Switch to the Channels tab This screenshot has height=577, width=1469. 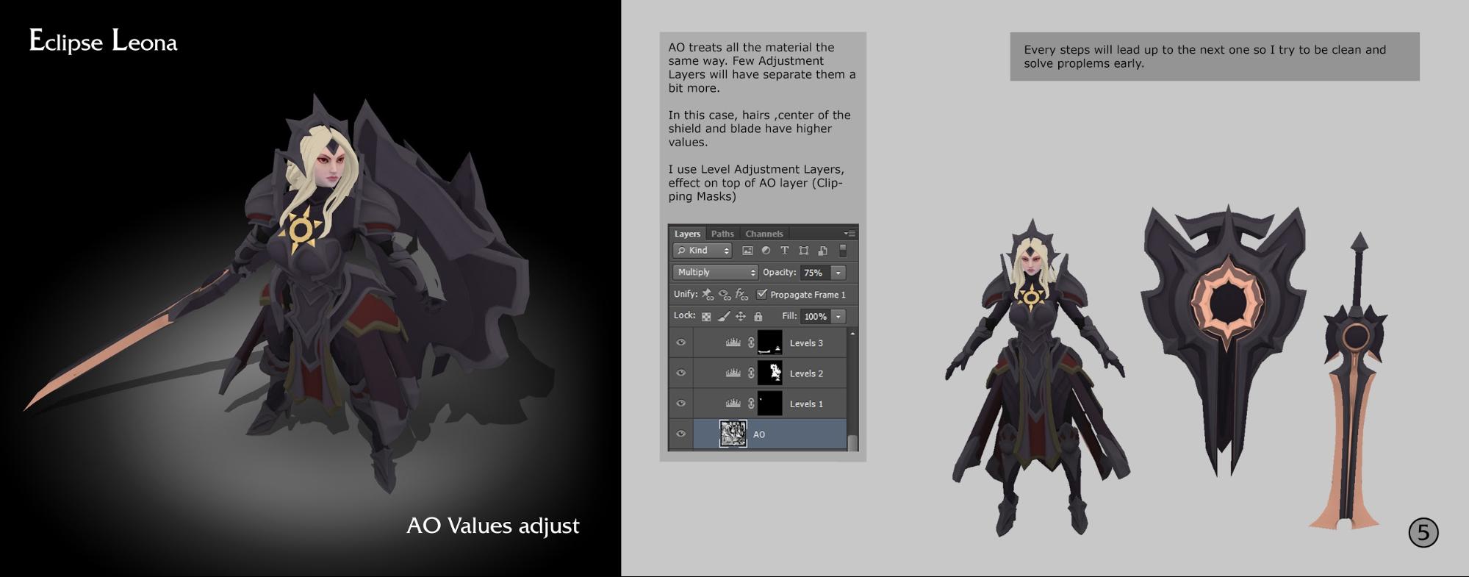[764, 234]
